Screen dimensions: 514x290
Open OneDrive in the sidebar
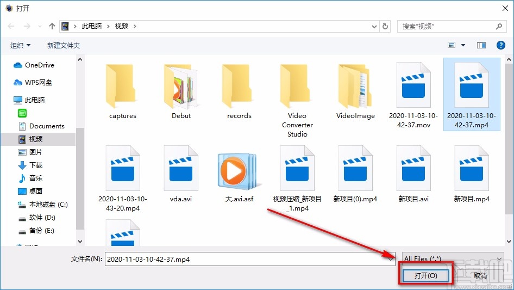pos(34,65)
